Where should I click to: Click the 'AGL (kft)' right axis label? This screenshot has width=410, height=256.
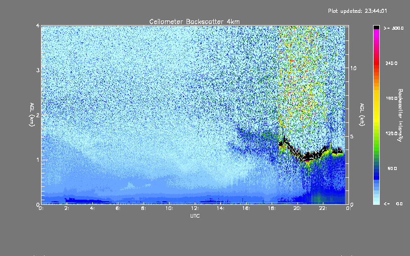(x=362, y=115)
